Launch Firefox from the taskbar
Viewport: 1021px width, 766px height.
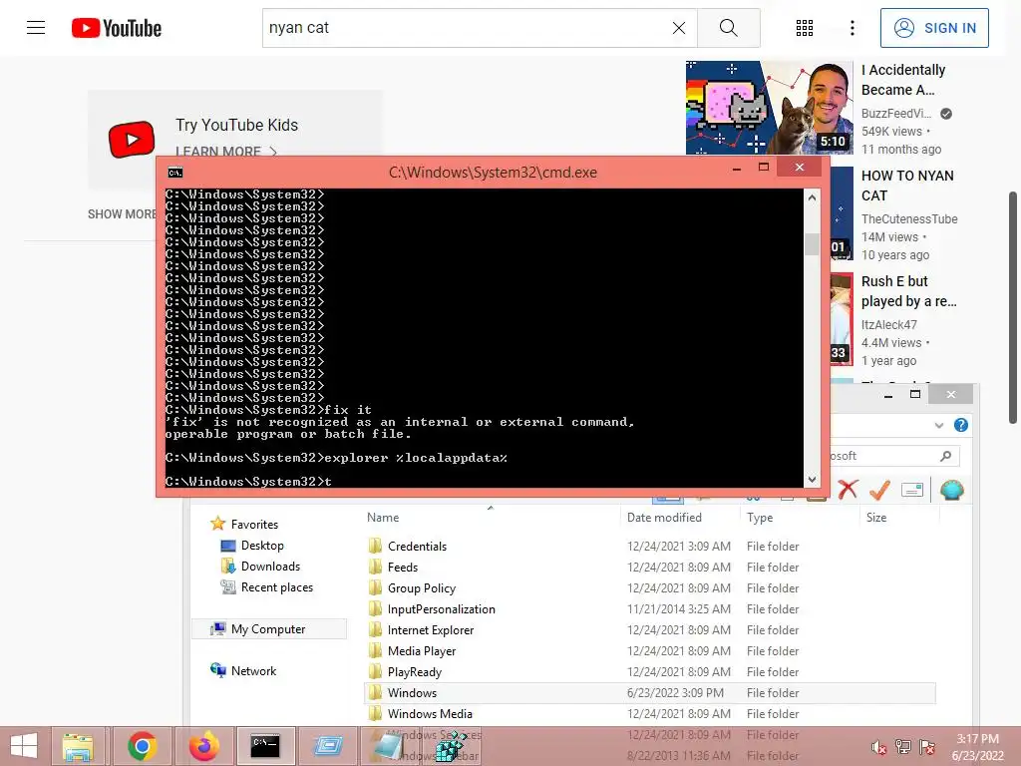(x=203, y=746)
